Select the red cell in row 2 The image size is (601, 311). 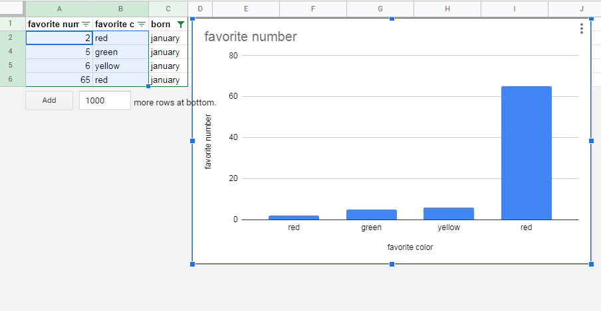pyautogui.click(x=120, y=38)
